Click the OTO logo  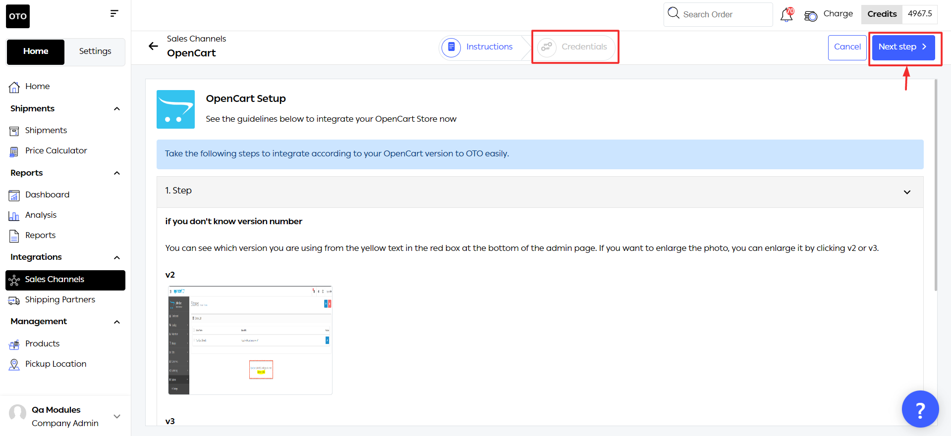coord(18,16)
